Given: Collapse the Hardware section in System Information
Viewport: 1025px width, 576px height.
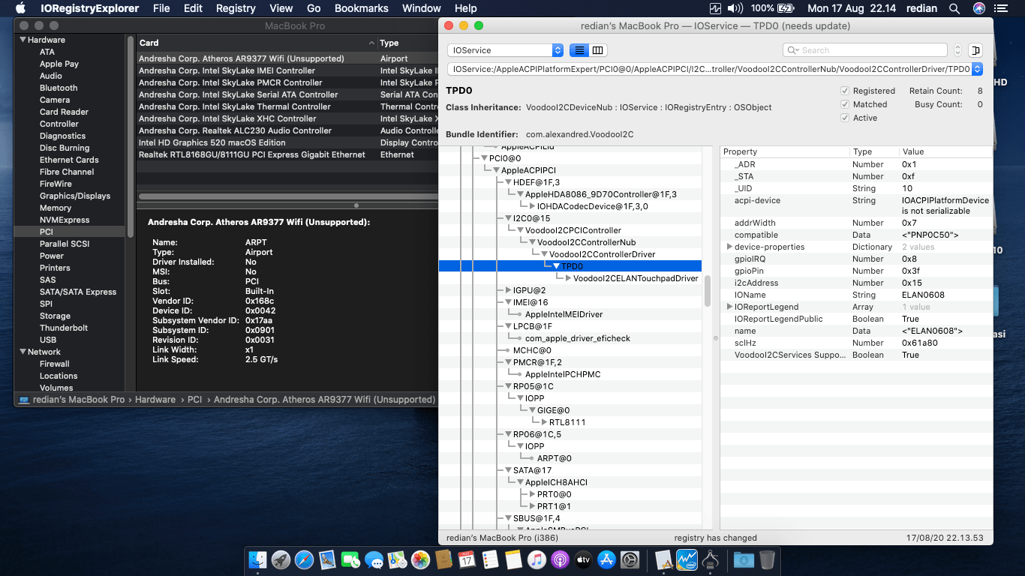Looking at the screenshot, I should tap(23, 40).
